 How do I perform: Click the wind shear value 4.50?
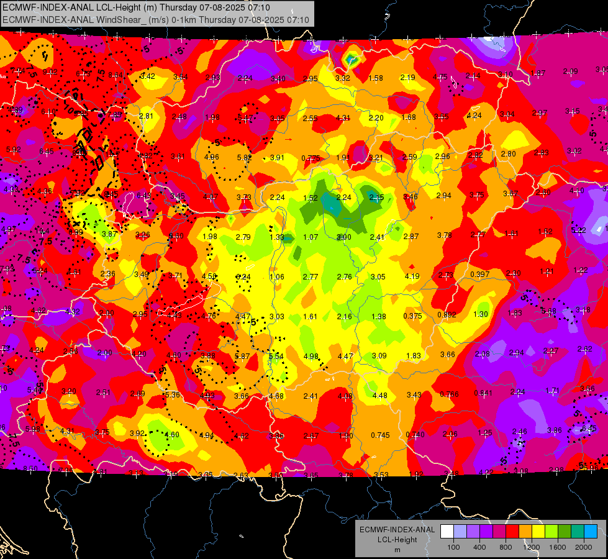209,276
